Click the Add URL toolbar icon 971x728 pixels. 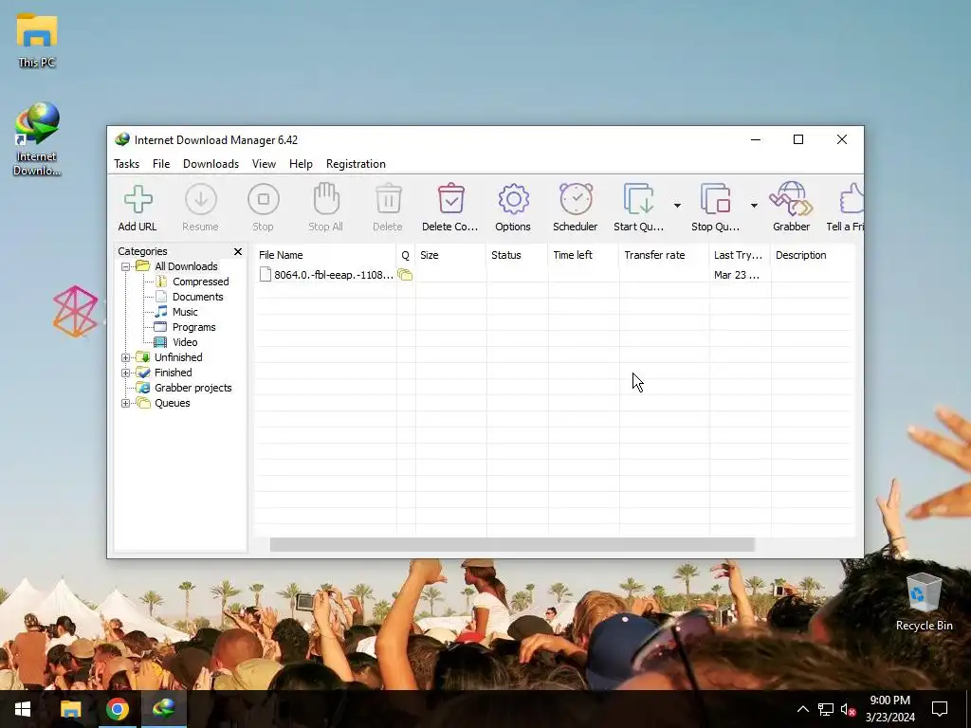point(137,199)
